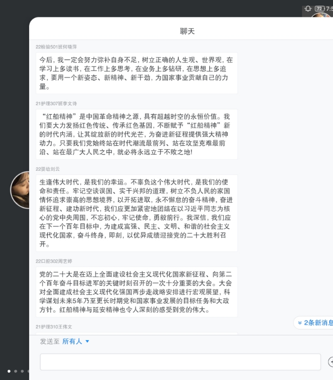Select the “红船精神” message bubble
333x380 pixels.
point(137,134)
